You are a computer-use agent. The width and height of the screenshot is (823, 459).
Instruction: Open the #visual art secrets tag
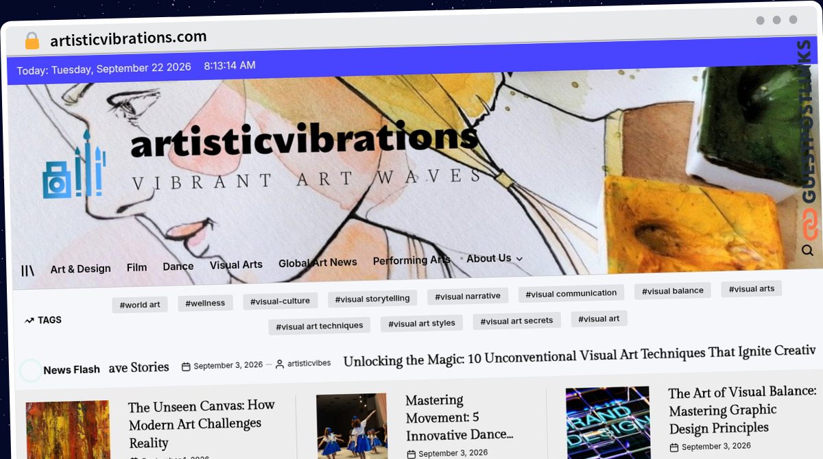pyautogui.click(x=517, y=321)
